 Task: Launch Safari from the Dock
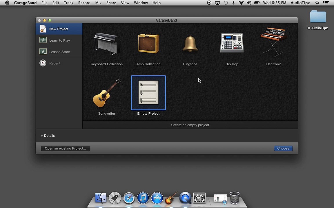129,198
